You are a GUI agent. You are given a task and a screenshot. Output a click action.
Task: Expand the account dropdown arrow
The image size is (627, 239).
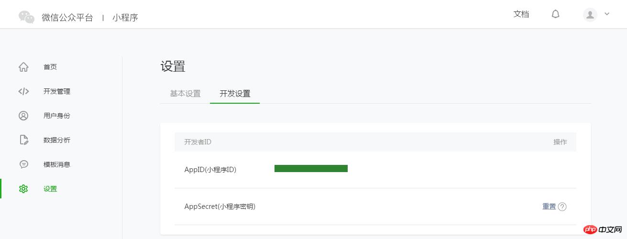click(607, 14)
